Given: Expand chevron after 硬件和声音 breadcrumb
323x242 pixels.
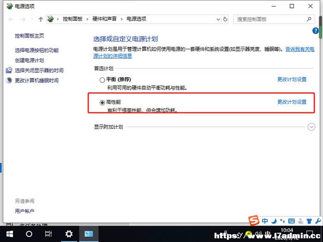Looking at the screenshot, I should click(121, 19).
